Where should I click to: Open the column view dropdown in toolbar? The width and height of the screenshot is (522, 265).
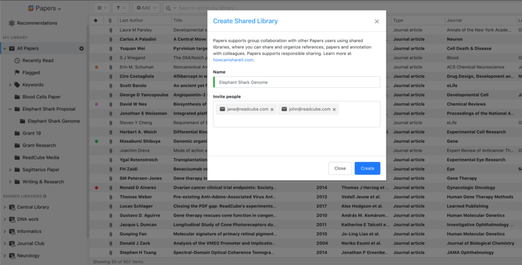click(x=101, y=8)
